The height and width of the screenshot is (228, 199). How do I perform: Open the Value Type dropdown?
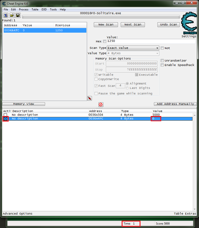[x=133, y=53]
